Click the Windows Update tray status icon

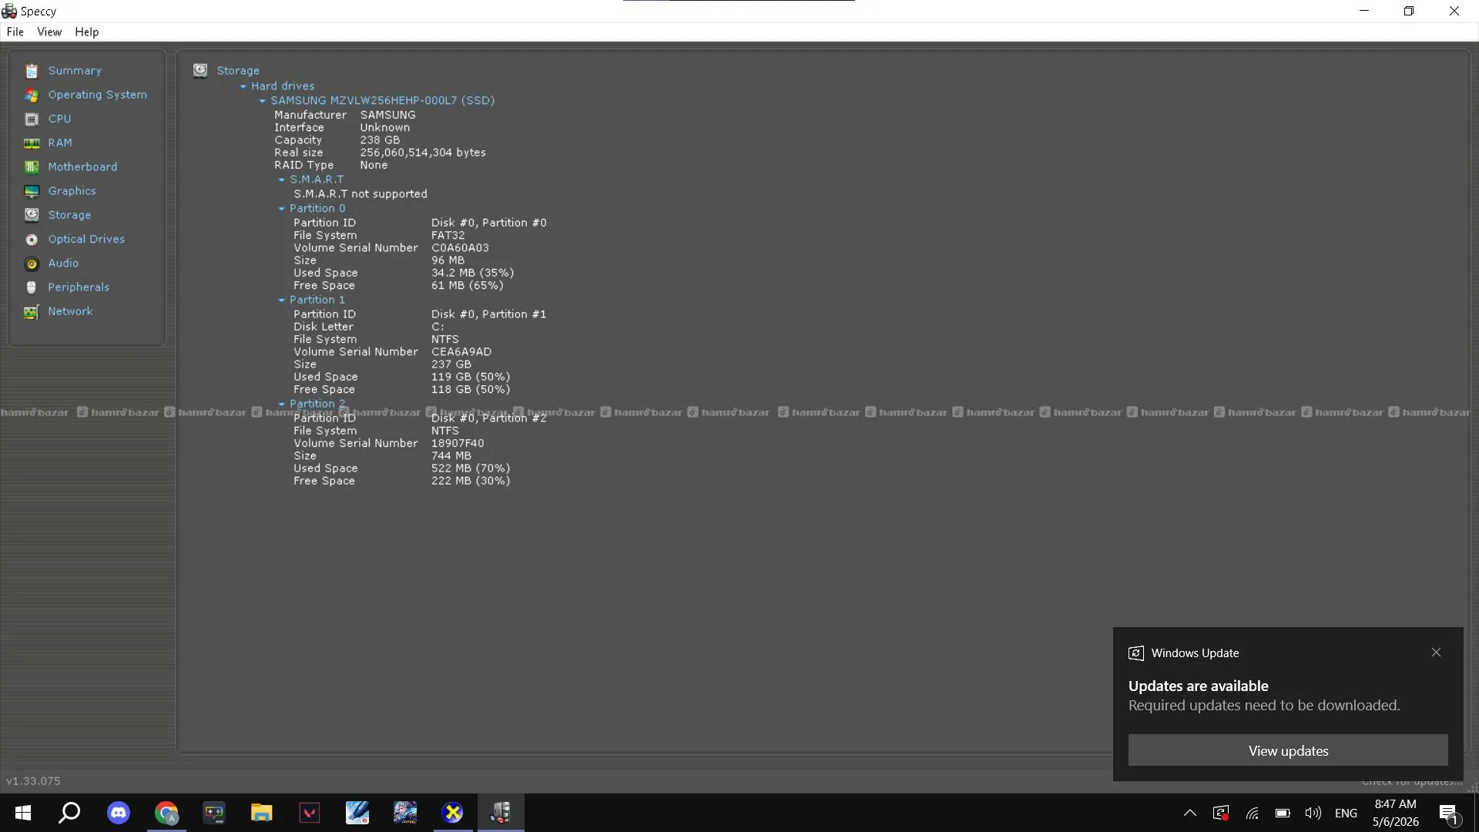[x=1221, y=813]
